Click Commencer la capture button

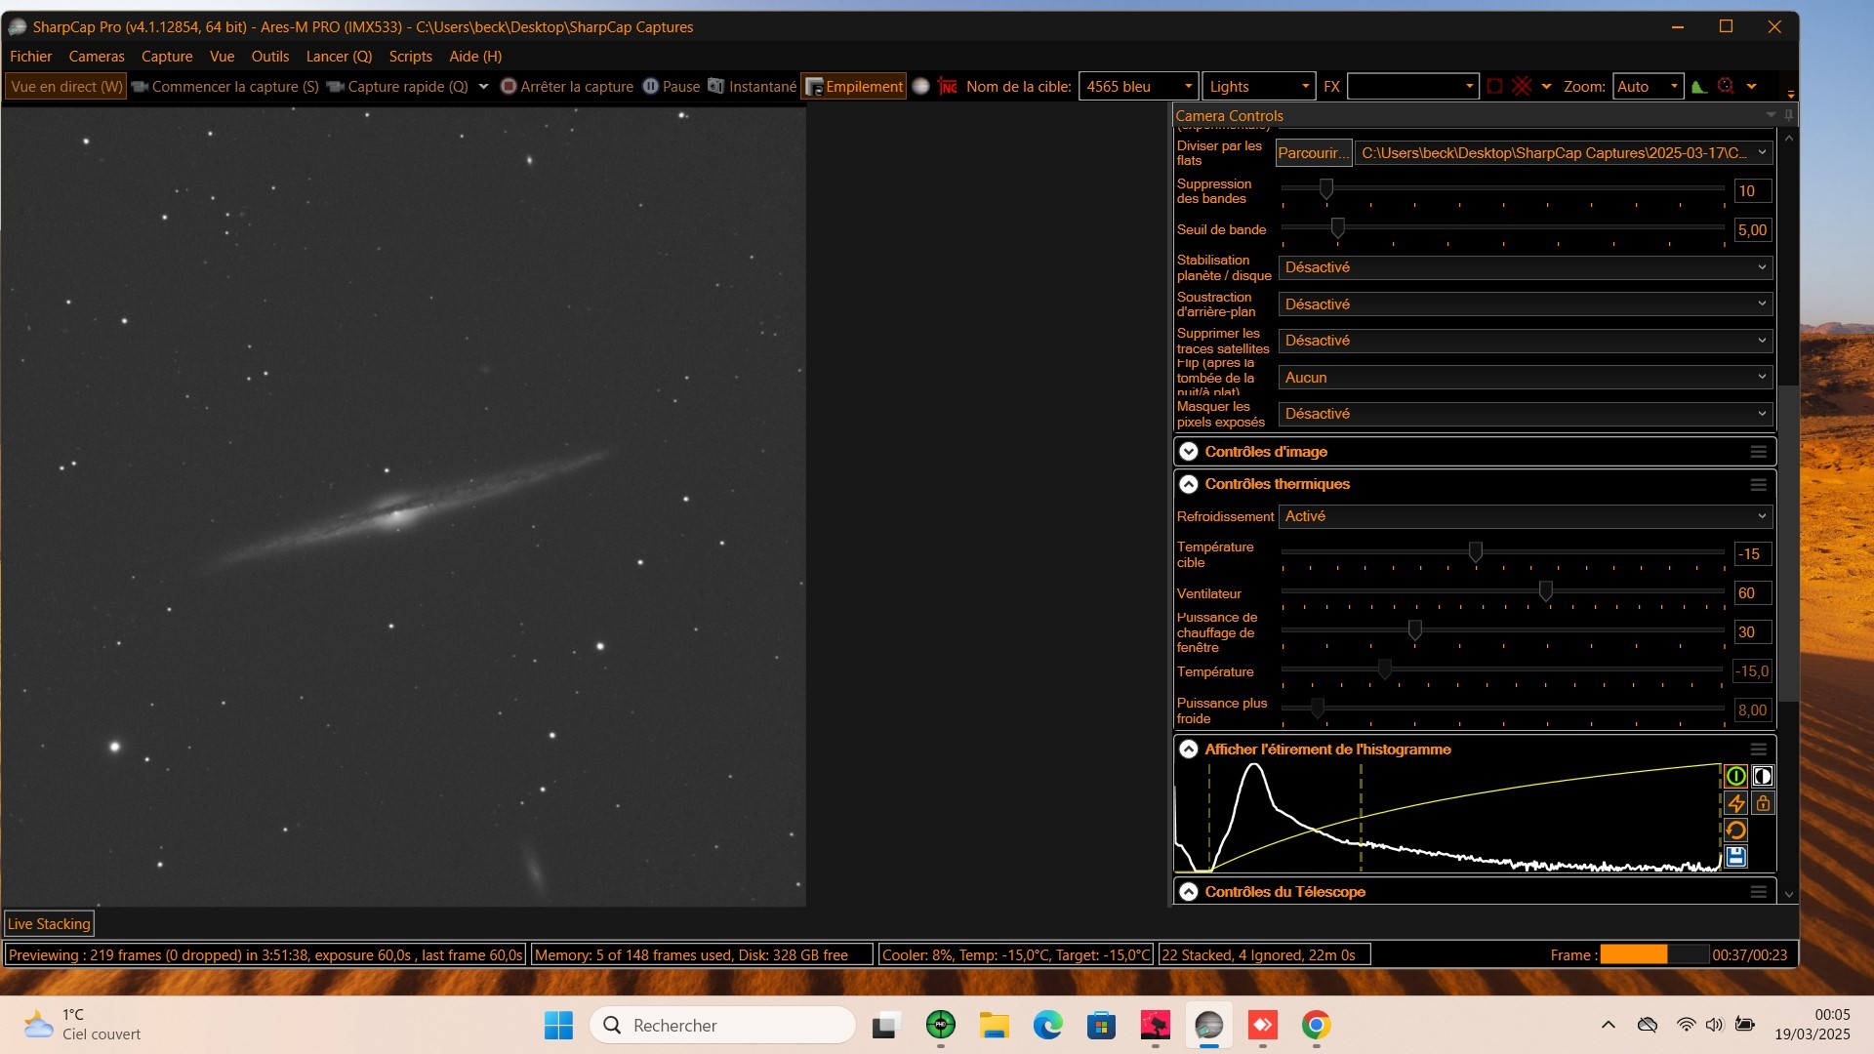pos(225,86)
